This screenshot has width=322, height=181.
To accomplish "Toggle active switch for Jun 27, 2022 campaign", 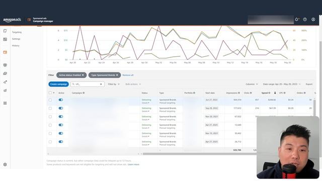I will (x=61, y=100).
